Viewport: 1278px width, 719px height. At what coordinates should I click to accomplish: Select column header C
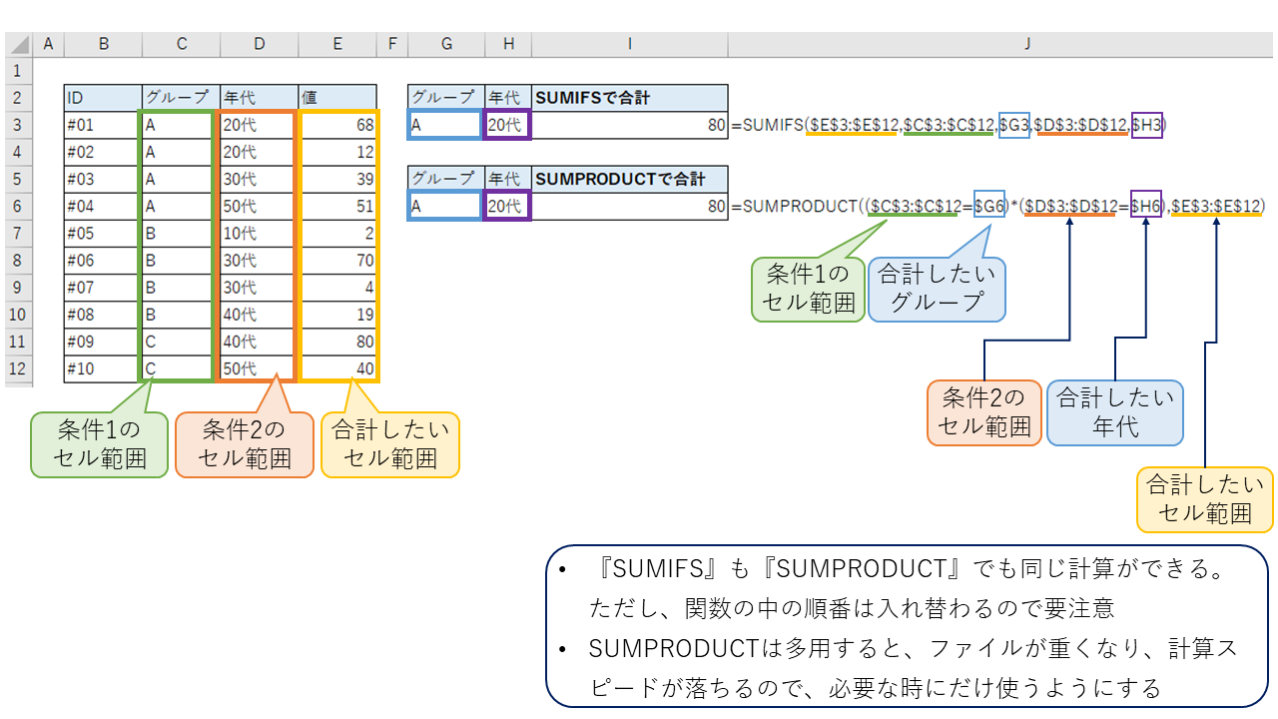point(181,44)
